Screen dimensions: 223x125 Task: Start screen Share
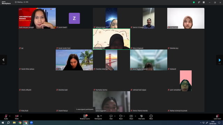(x=131, y=117)
